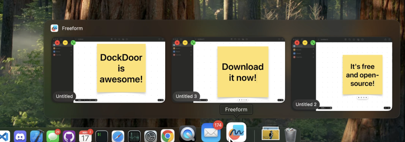Close the Untitled 2 window from its preview
405x142 pixels.
pos(297,42)
